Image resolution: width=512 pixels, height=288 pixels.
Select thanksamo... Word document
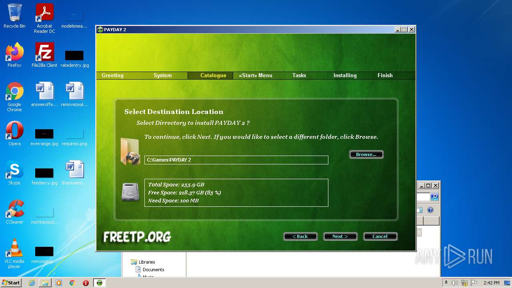pyautogui.click(x=74, y=173)
